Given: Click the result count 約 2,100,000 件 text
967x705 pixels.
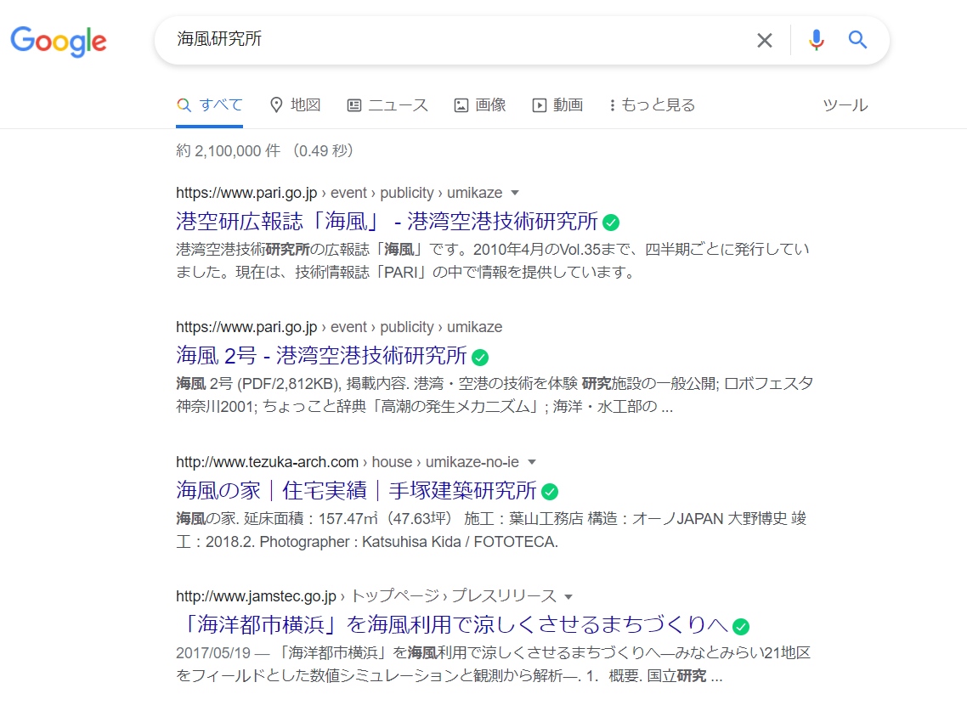Looking at the screenshot, I should tap(229, 151).
